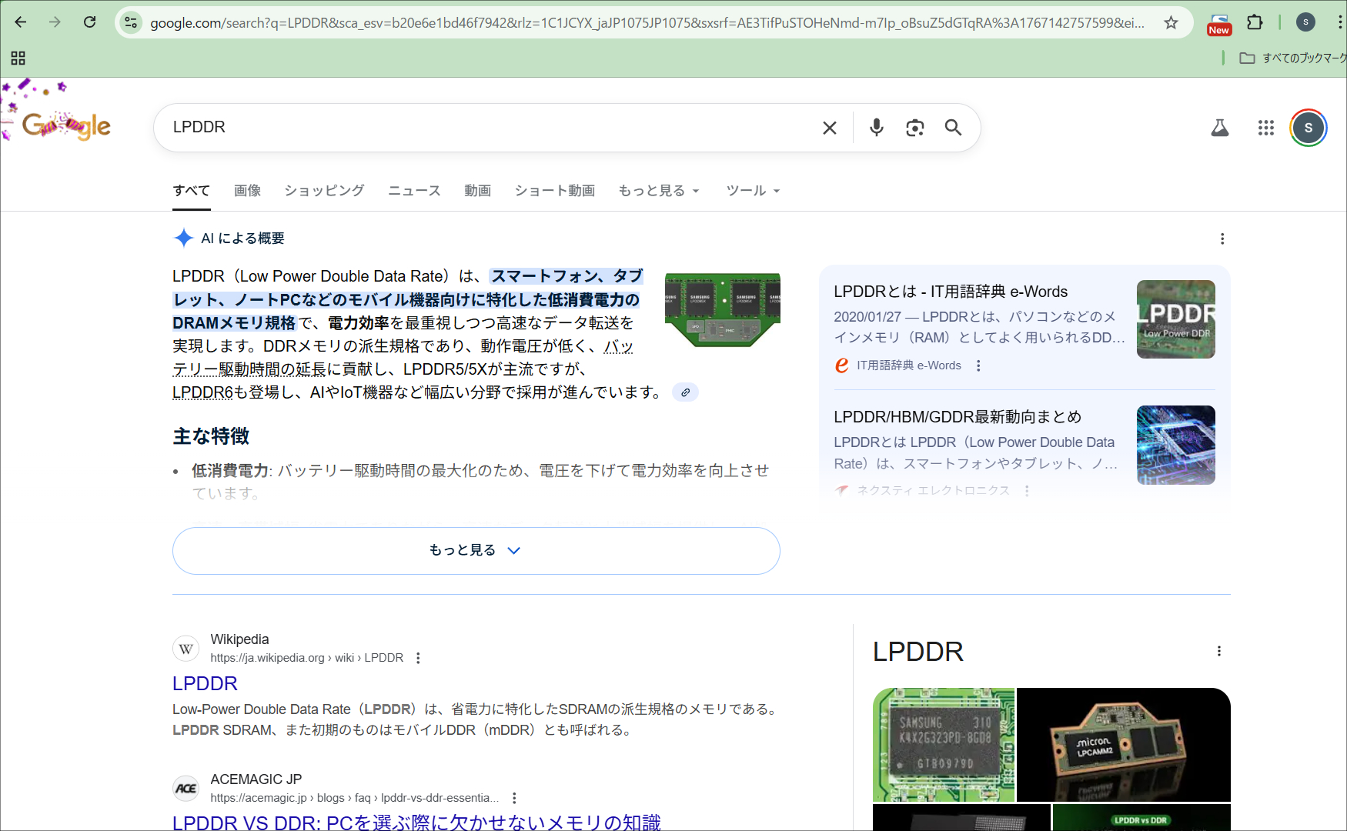
Task: Open Search Labs via the flask icon
Action: pyautogui.click(x=1221, y=128)
